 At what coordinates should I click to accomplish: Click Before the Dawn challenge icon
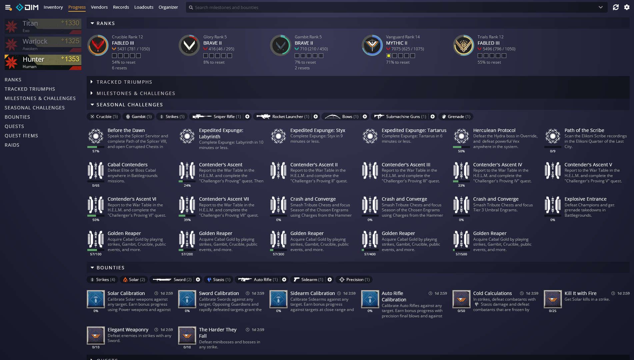[96, 136]
